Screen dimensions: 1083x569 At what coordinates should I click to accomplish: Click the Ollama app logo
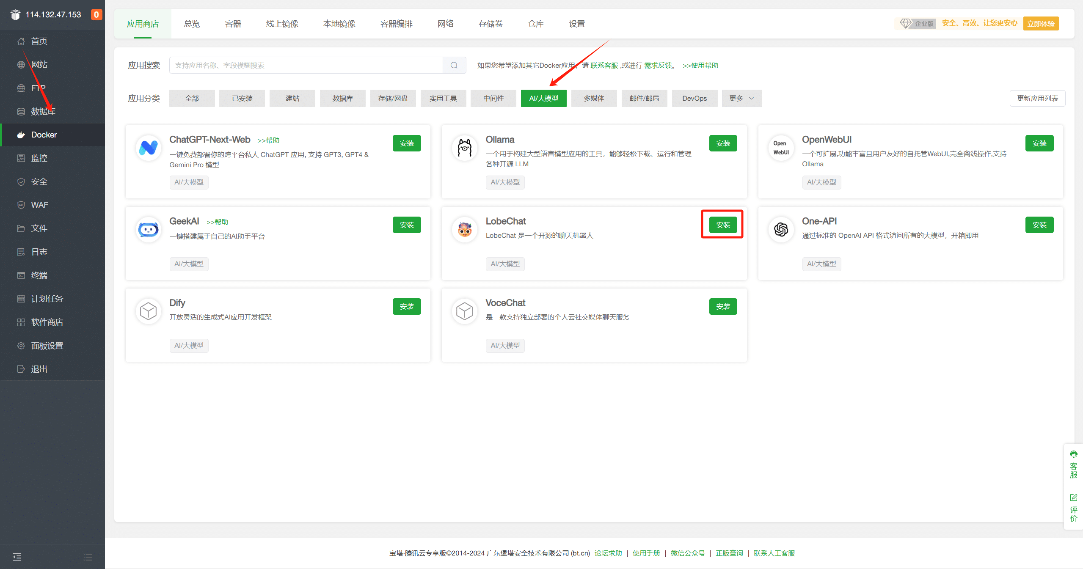click(464, 148)
